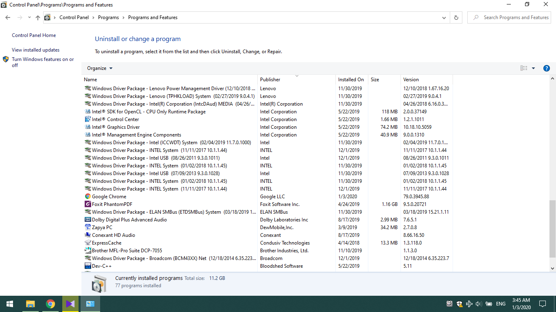Click Programs and Features breadcrumb
Image resolution: width=556 pixels, height=312 pixels.
(x=153, y=17)
